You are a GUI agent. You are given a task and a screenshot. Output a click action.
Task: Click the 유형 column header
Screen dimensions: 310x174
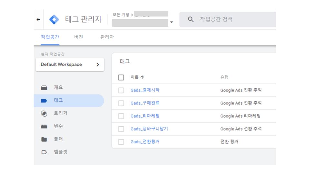224,77
